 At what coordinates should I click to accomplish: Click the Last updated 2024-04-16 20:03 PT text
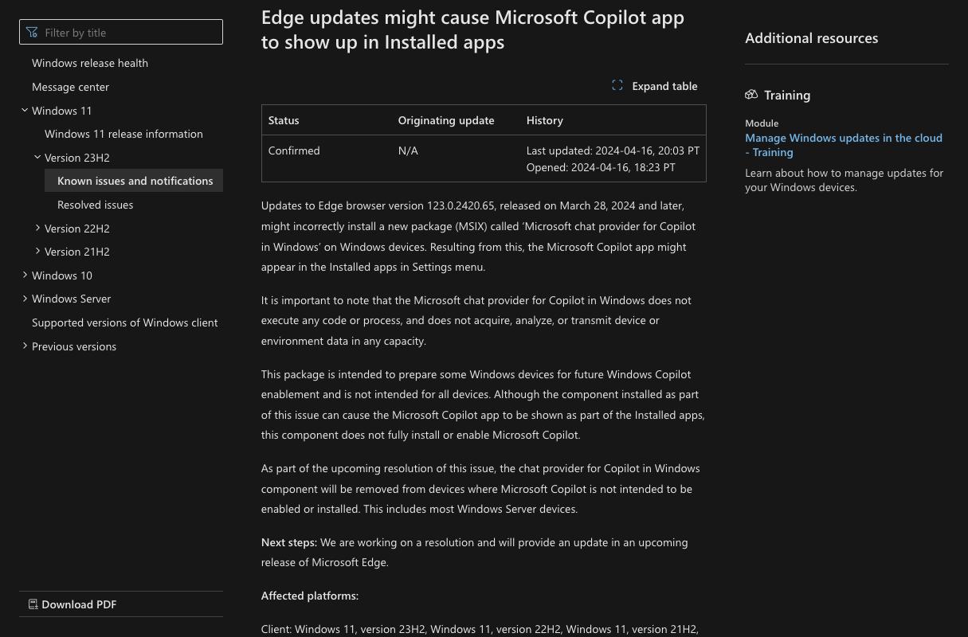(x=613, y=150)
